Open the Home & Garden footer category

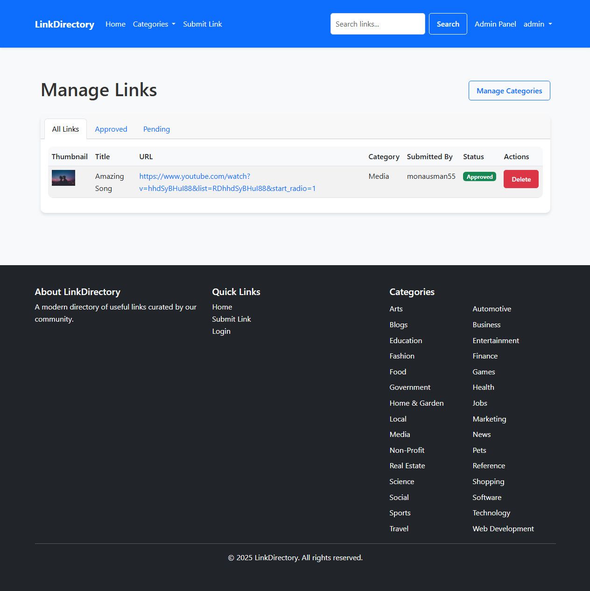click(x=417, y=403)
